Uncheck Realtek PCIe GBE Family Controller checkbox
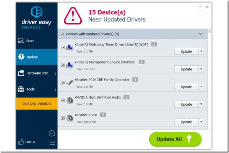This screenshot has width=229, height=153. click(63, 83)
